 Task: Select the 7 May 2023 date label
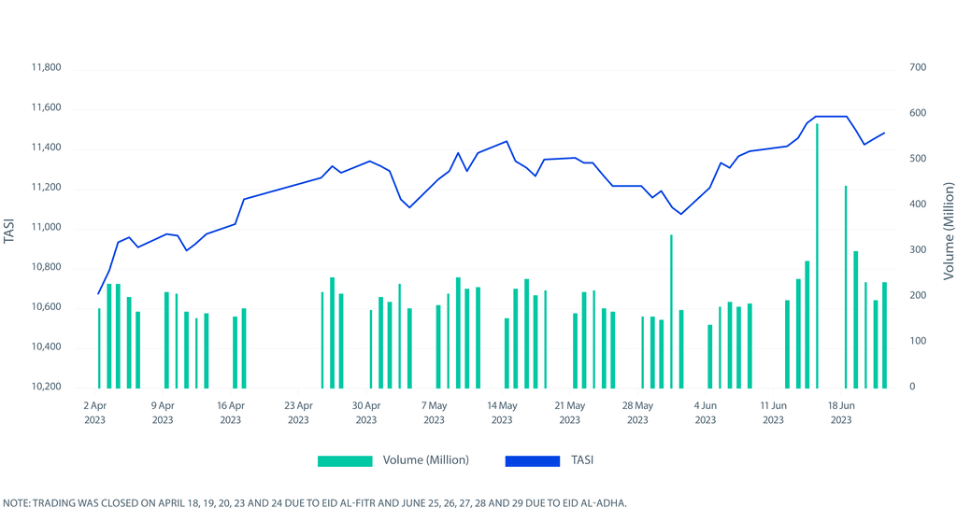coord(434,413)
